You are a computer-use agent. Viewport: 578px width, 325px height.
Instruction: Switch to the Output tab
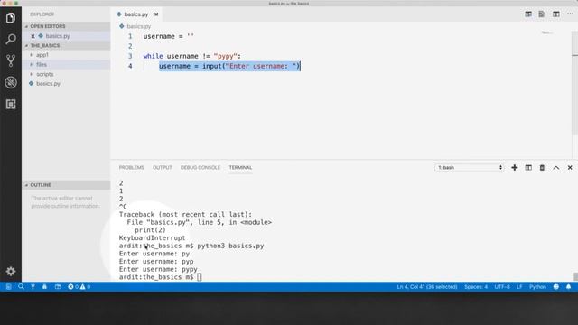coord(163,168)
